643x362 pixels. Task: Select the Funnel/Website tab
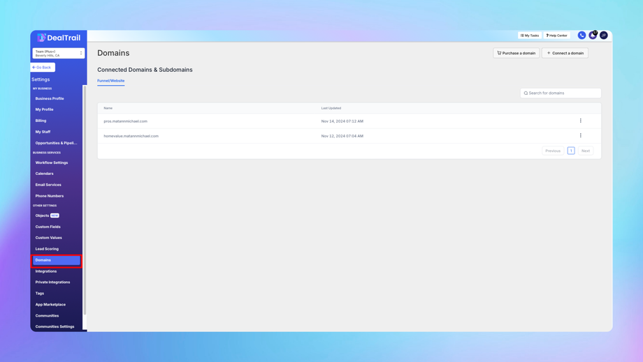110,81
